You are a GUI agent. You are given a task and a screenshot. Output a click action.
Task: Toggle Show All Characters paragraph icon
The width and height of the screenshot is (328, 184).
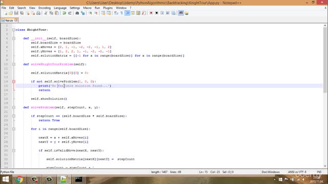tap(121, 13)
